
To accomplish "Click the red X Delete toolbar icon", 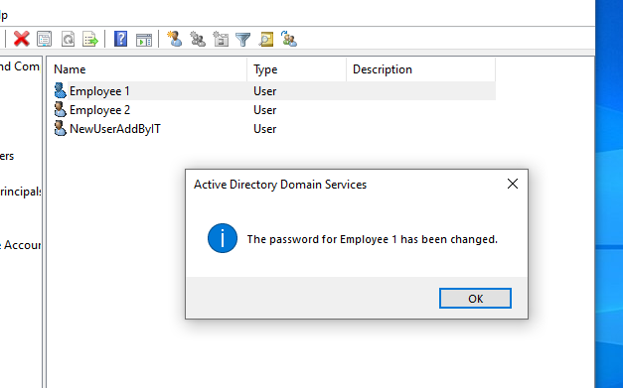I will point(22,39).
